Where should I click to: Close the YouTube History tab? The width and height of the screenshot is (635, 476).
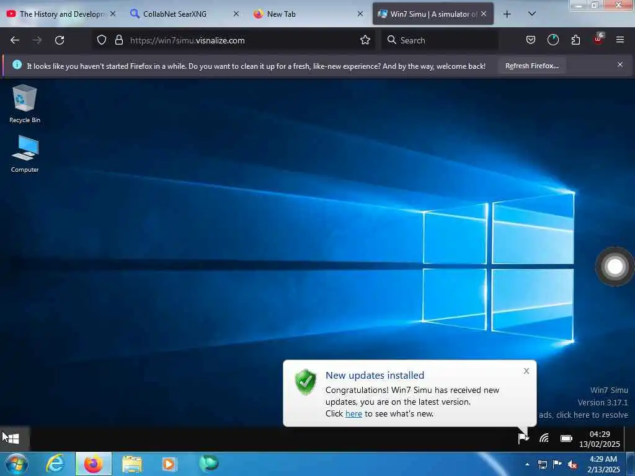point(113,14)
